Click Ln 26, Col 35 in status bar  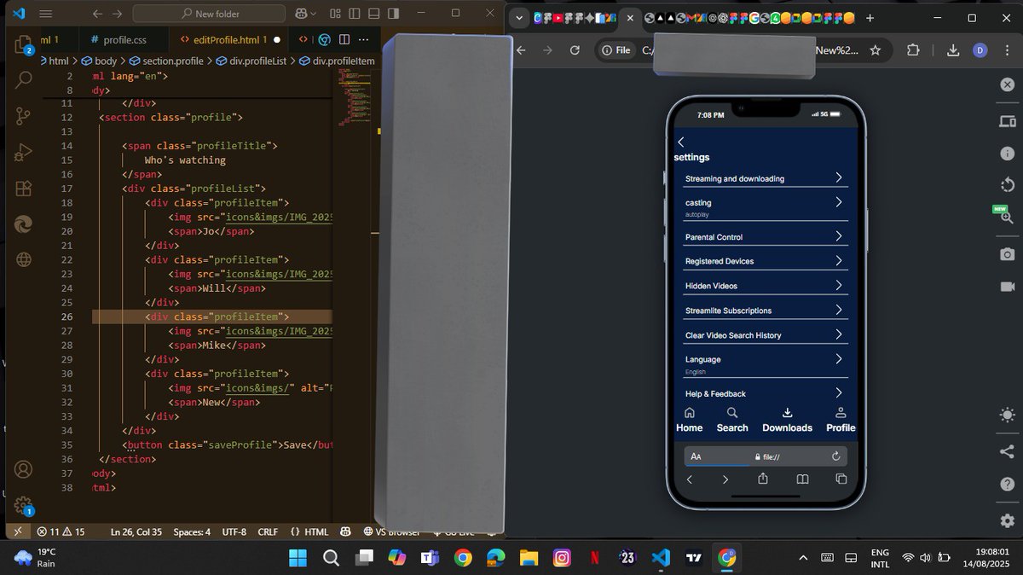coord(136,531)
